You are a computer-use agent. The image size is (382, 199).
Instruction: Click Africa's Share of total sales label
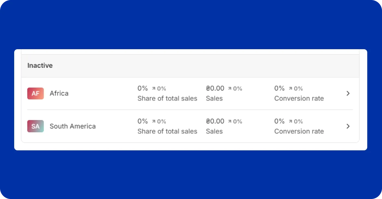167,98
